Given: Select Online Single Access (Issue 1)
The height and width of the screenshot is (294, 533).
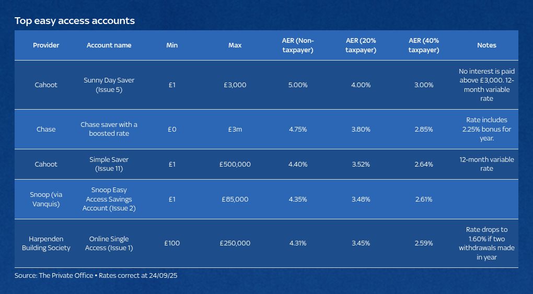Looking at the screenshot, I should (109, 243).
